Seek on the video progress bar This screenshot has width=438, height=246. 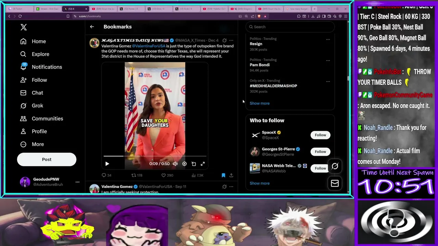coord(155,156)
